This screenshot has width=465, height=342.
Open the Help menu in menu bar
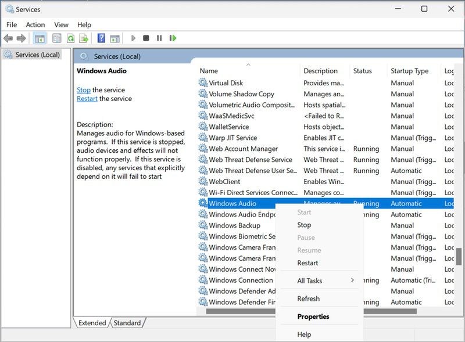(x=84, y=25)
